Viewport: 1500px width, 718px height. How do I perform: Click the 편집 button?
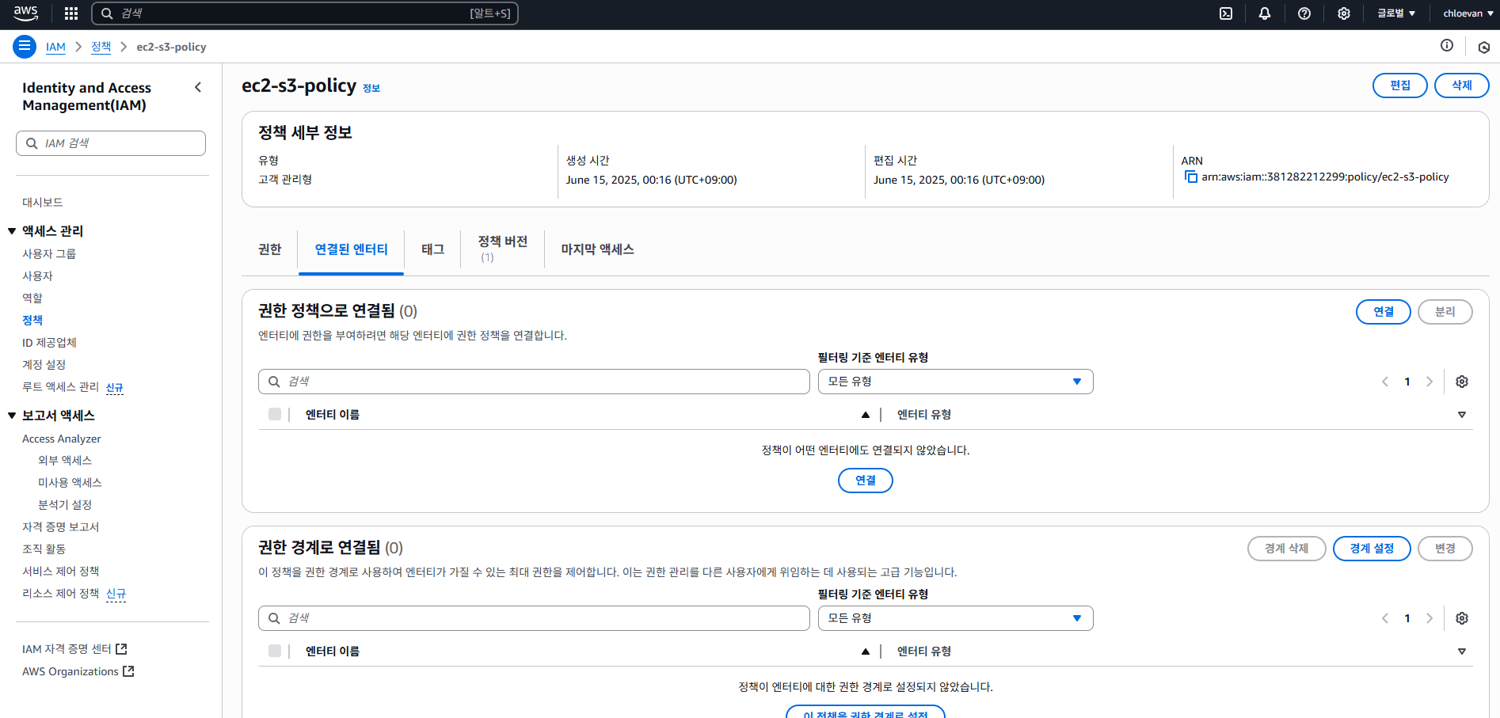(x=1399, y=85)
